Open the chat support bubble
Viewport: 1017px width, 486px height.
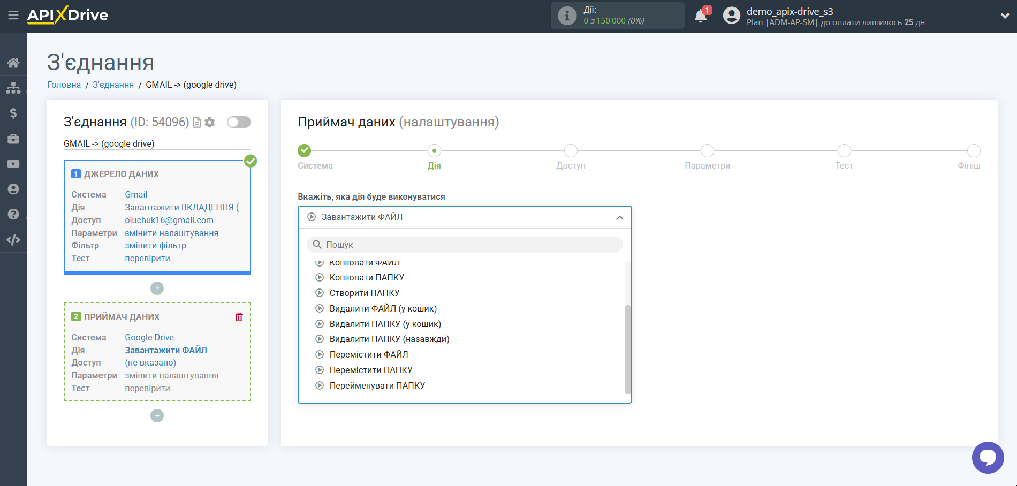point(988,457)
